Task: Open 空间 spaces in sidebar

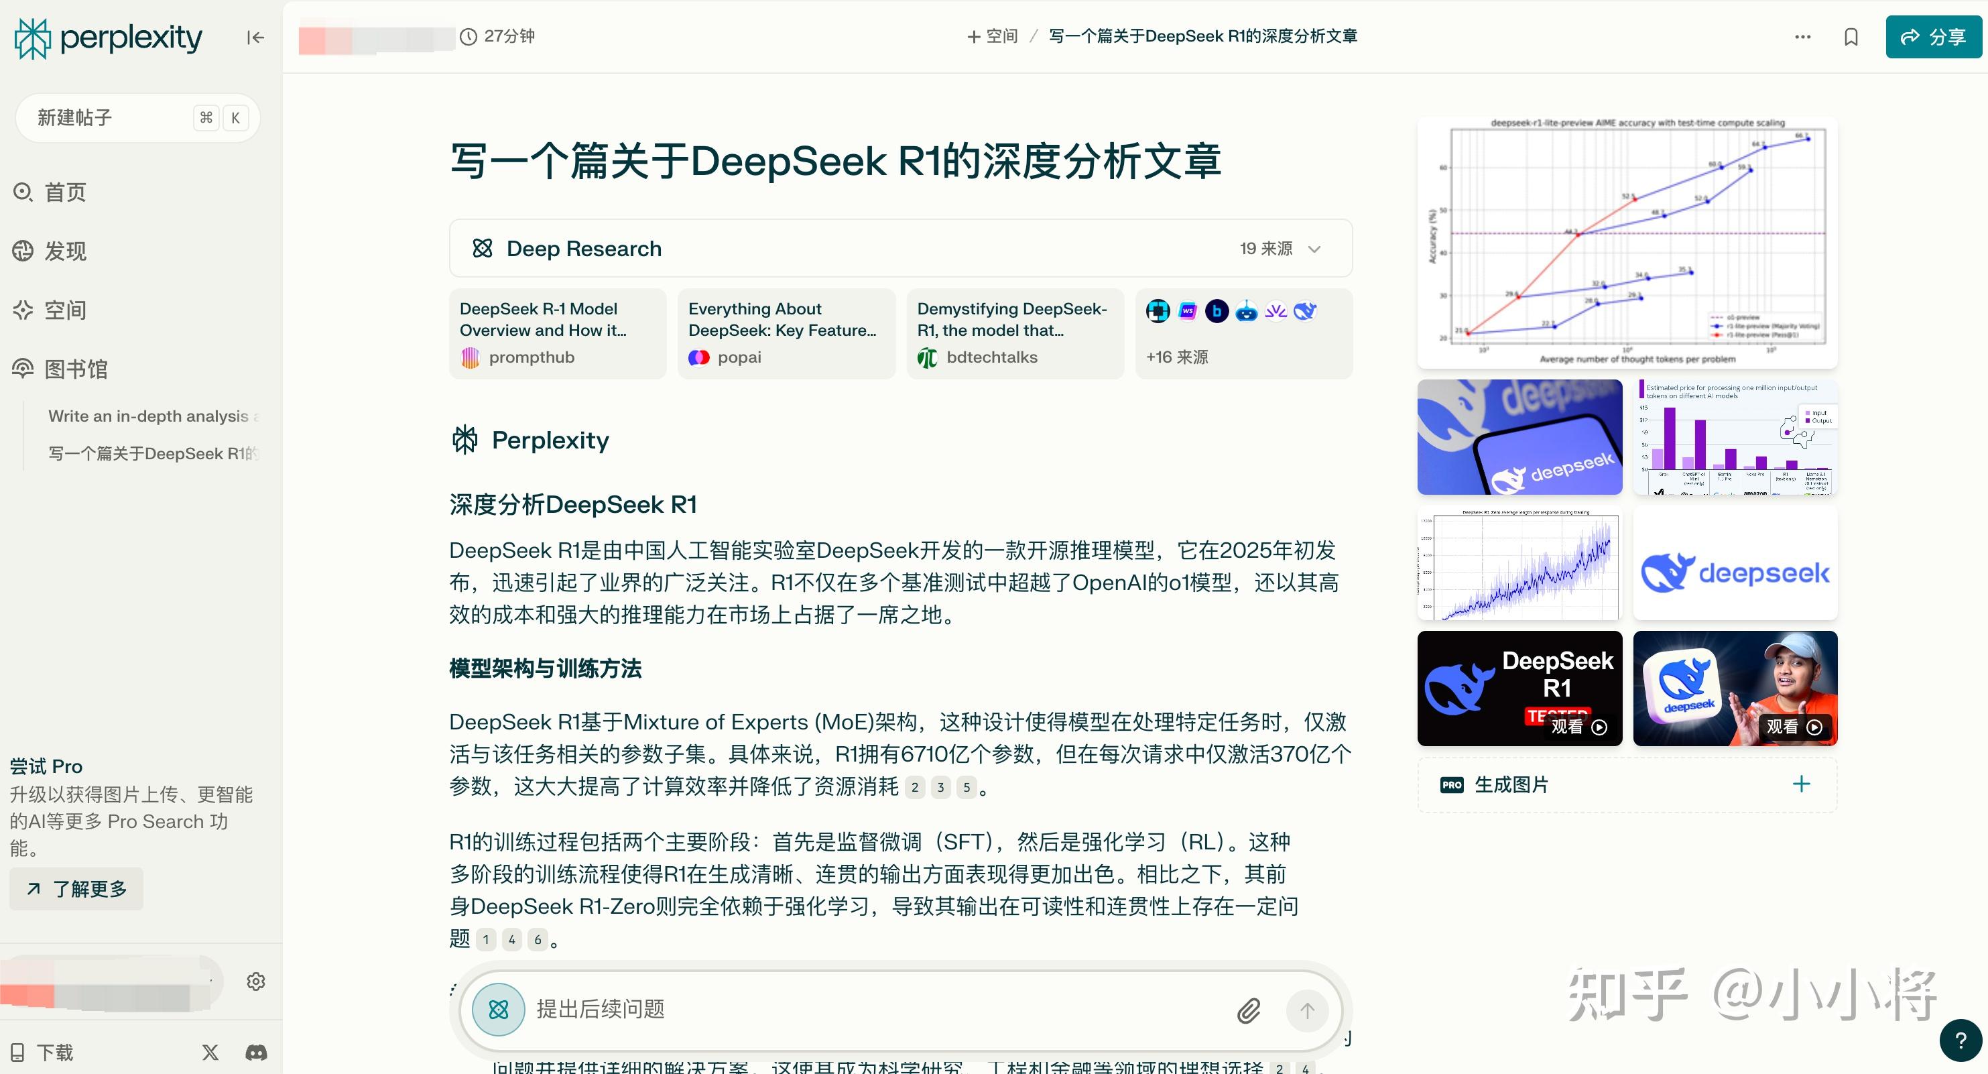Action: pyautogui.click(x=50, y=310)
